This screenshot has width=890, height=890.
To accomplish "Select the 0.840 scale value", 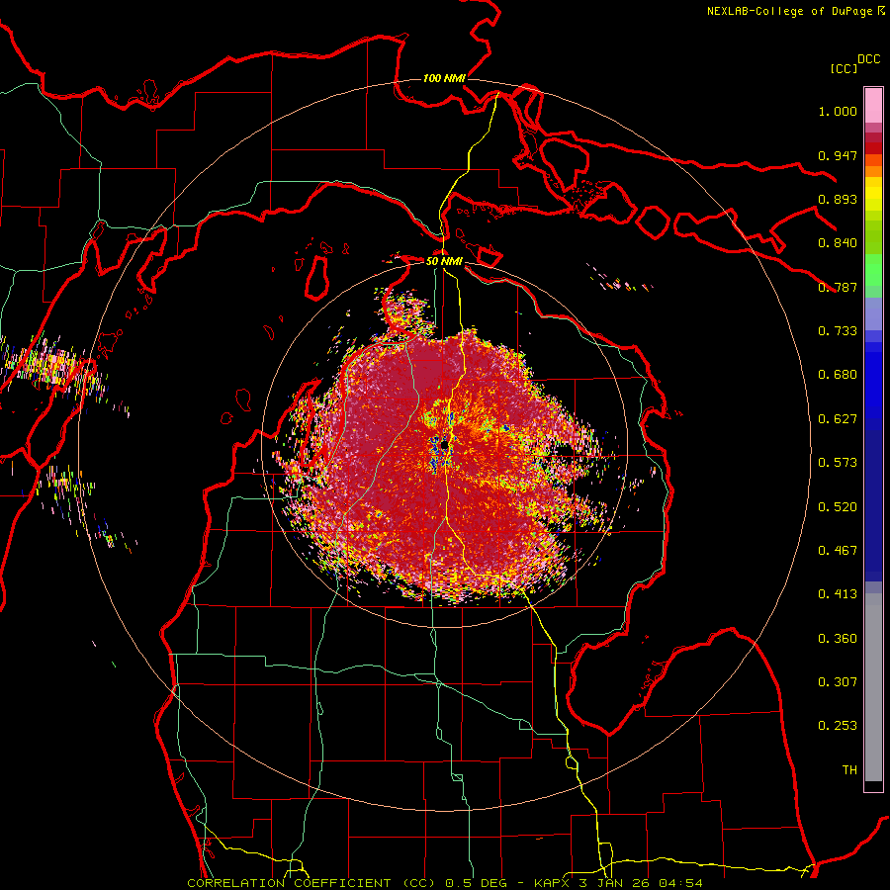I will click(838, 243).
